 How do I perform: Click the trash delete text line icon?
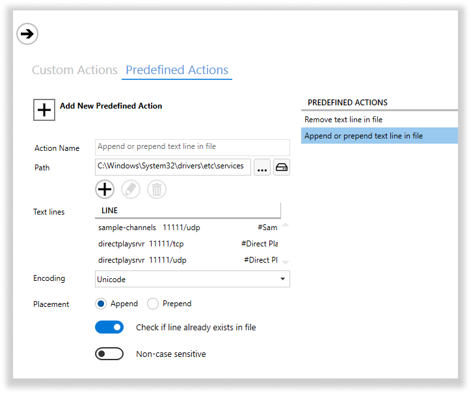[157, 189]
